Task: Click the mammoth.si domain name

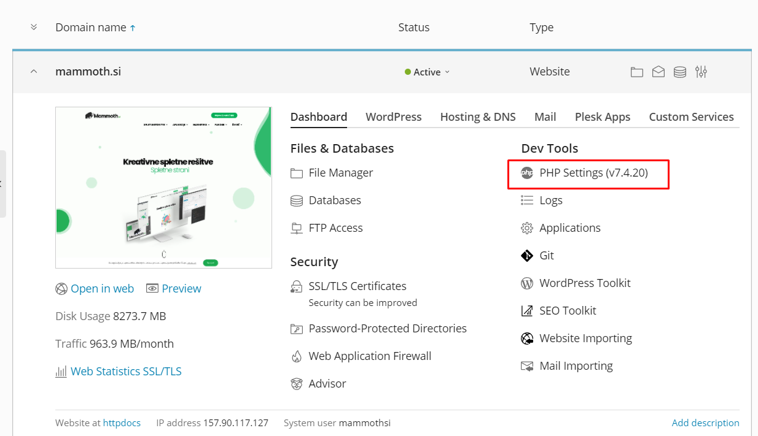Action: [x=88, y=72]
